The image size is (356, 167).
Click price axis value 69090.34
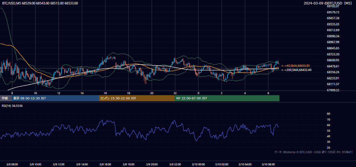333,36
